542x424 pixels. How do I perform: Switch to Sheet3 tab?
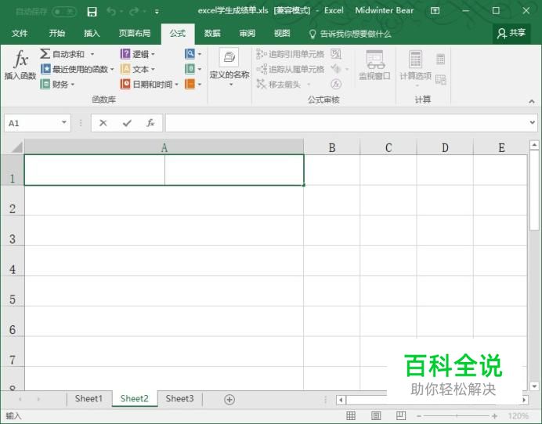179,399
